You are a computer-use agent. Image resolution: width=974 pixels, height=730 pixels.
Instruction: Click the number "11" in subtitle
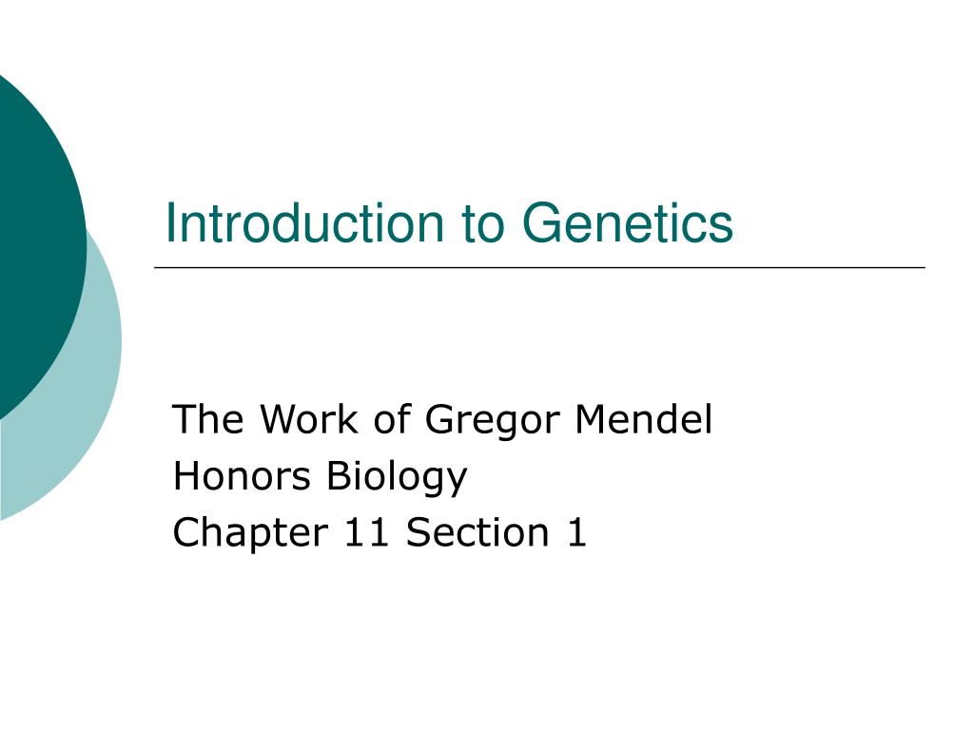[366, 532]
